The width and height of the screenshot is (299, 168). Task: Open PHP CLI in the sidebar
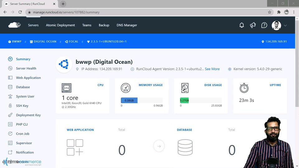point(22,124)
